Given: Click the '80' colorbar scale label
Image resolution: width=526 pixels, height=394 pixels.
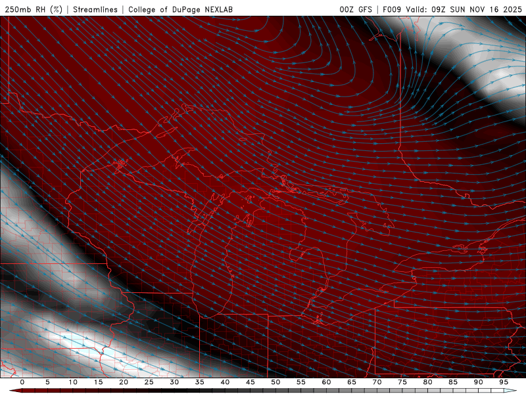Looking at the screenshot, I should tap(427, 382).
